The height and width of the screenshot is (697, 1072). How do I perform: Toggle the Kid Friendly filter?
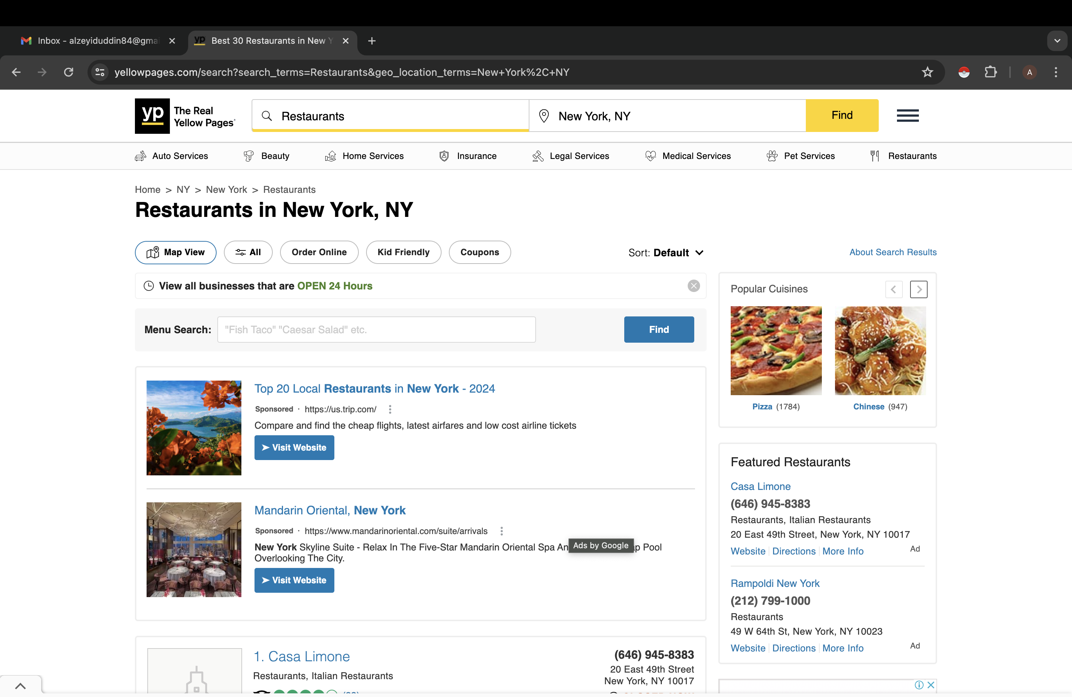click(x=403, y=252)
